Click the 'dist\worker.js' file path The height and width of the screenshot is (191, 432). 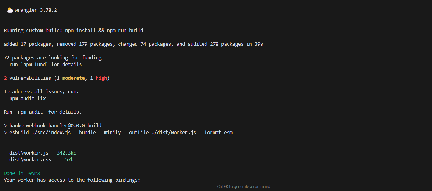(29, 153)
